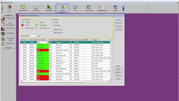Enable the Odd Rooms checkbox
The width and height of the screenshot is (179, 101).
tap(52, 29)
